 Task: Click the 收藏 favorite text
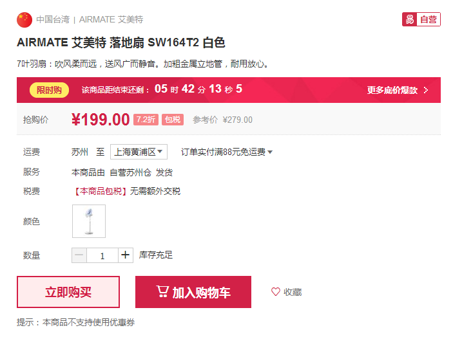pos(293,292)
